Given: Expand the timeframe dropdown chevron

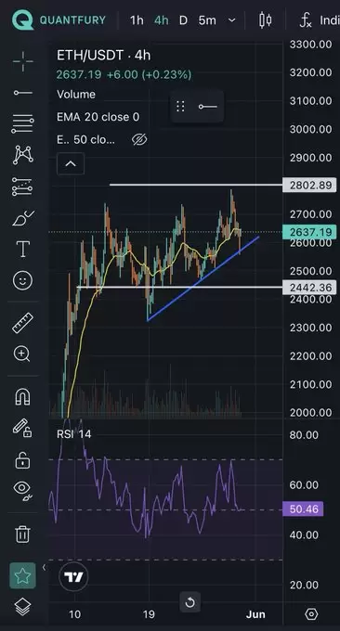Looking at the screenshot, I should click(x=231, y=20).
